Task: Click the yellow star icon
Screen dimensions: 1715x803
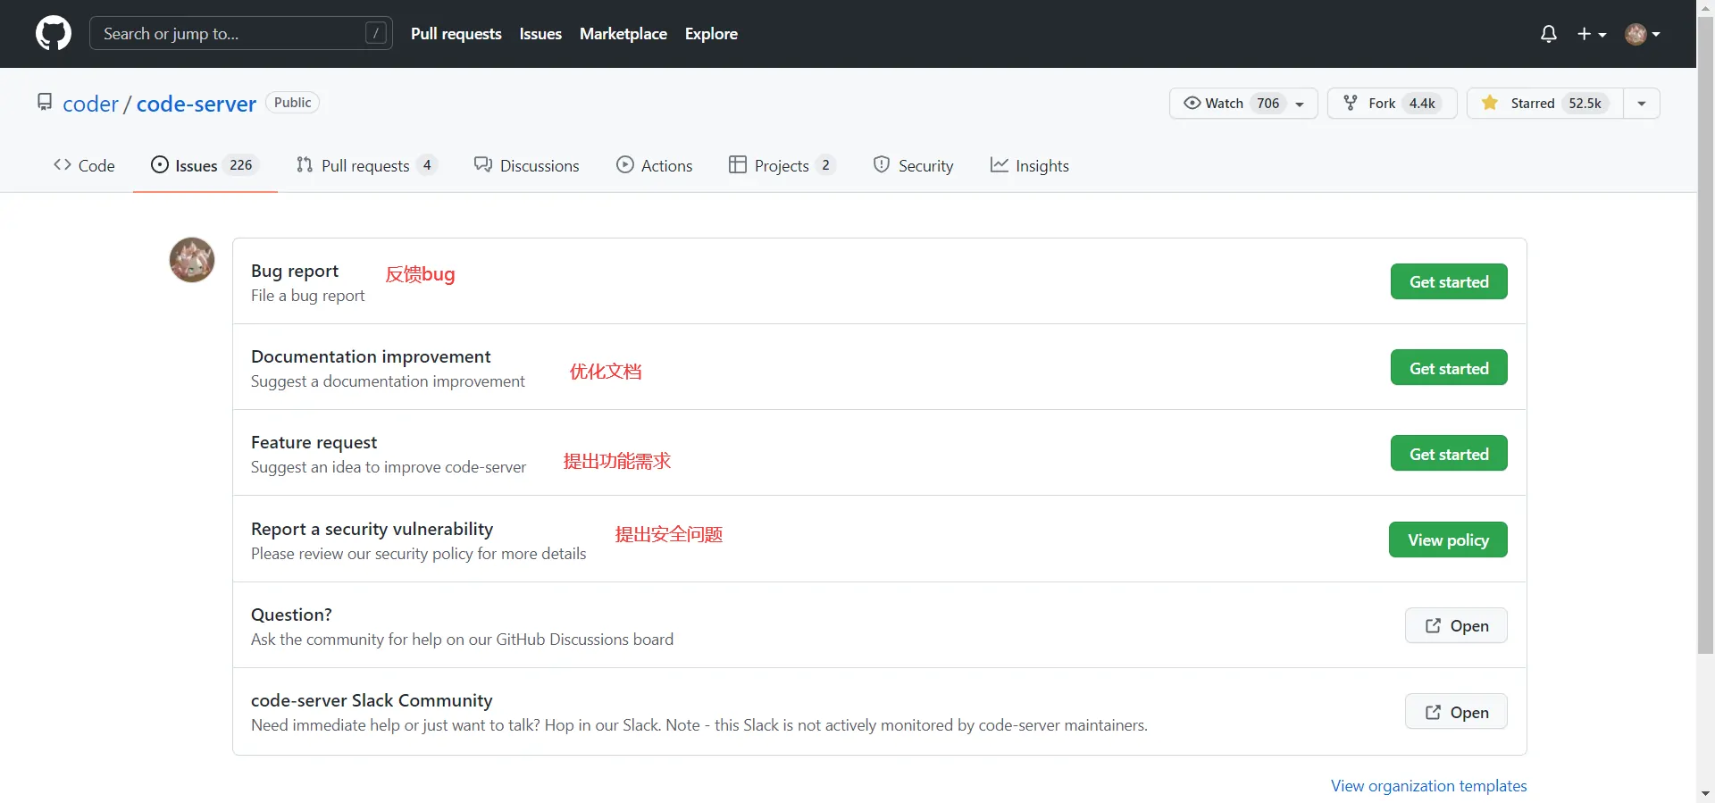Action: (x=1490, y=103)
